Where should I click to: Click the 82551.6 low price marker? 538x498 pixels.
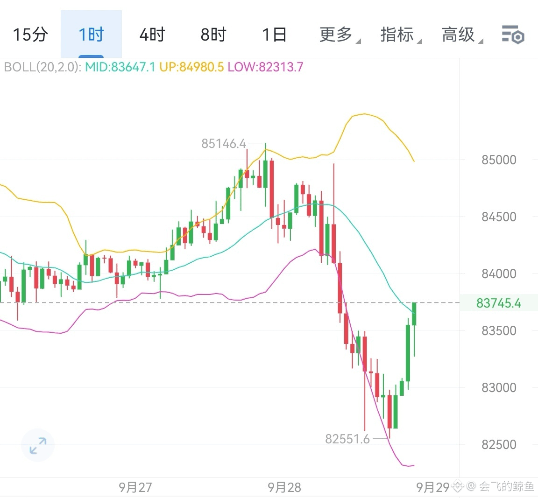[x=347, y=439]
